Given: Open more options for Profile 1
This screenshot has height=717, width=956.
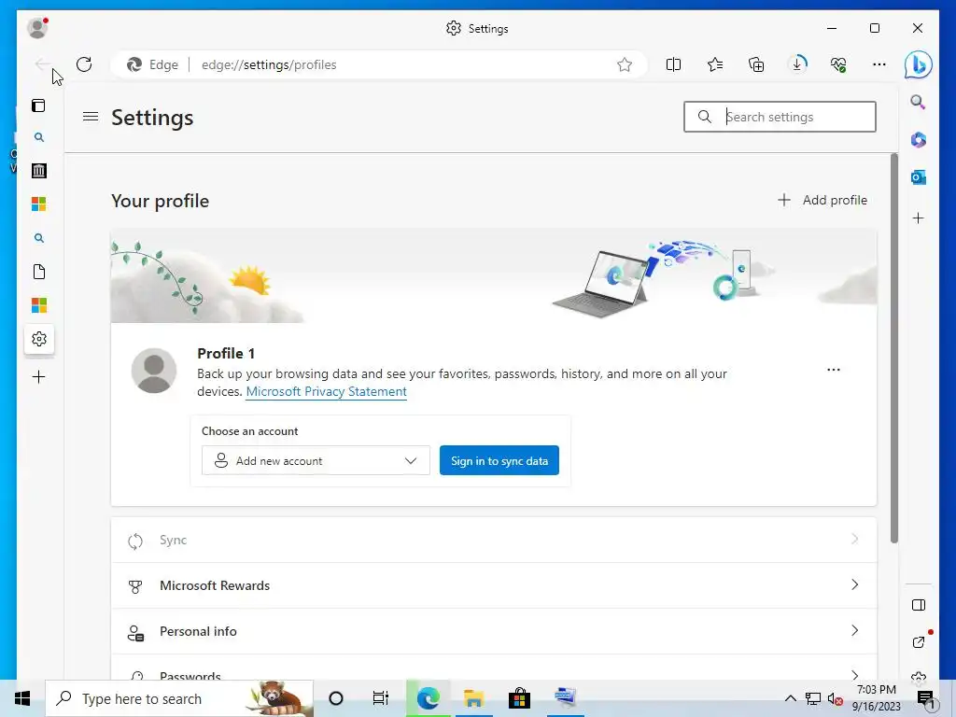Looking at the screenshot, I should 834,370.
